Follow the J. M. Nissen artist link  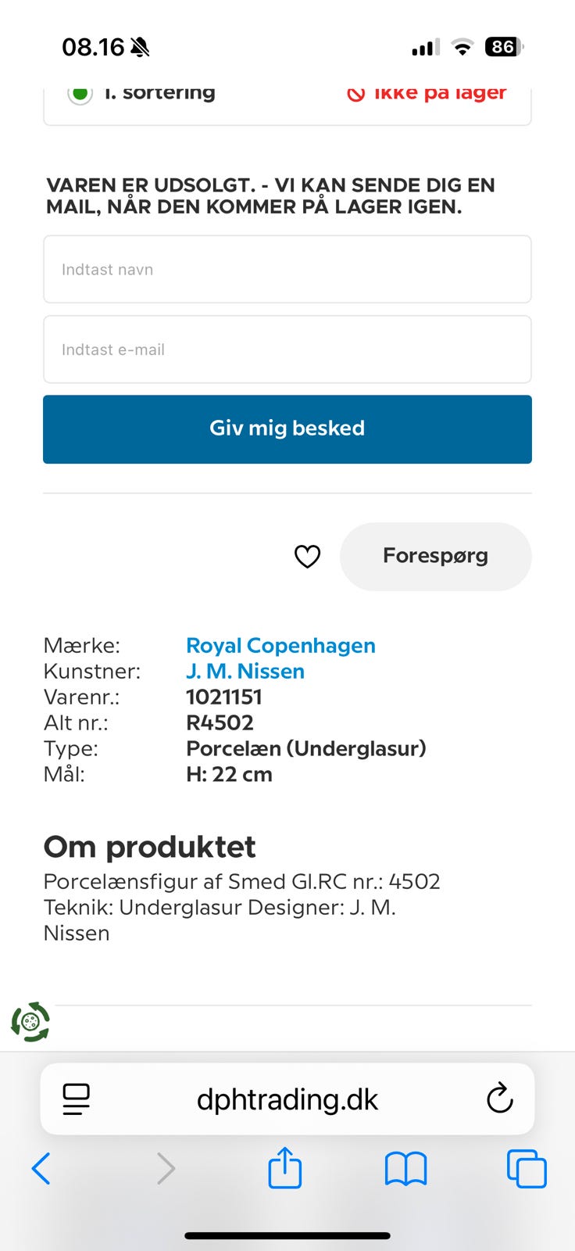(245, 672)
